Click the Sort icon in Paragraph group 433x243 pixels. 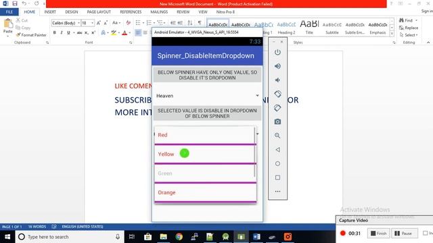(x=189, y=23)
